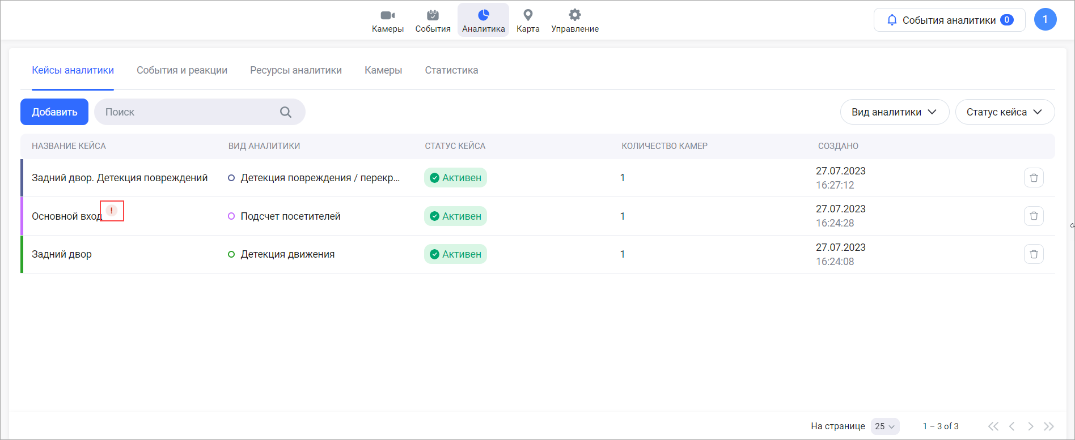Open Управление gear settings icon
Viewport: 1075px width, 440px height.
point(575,15)
